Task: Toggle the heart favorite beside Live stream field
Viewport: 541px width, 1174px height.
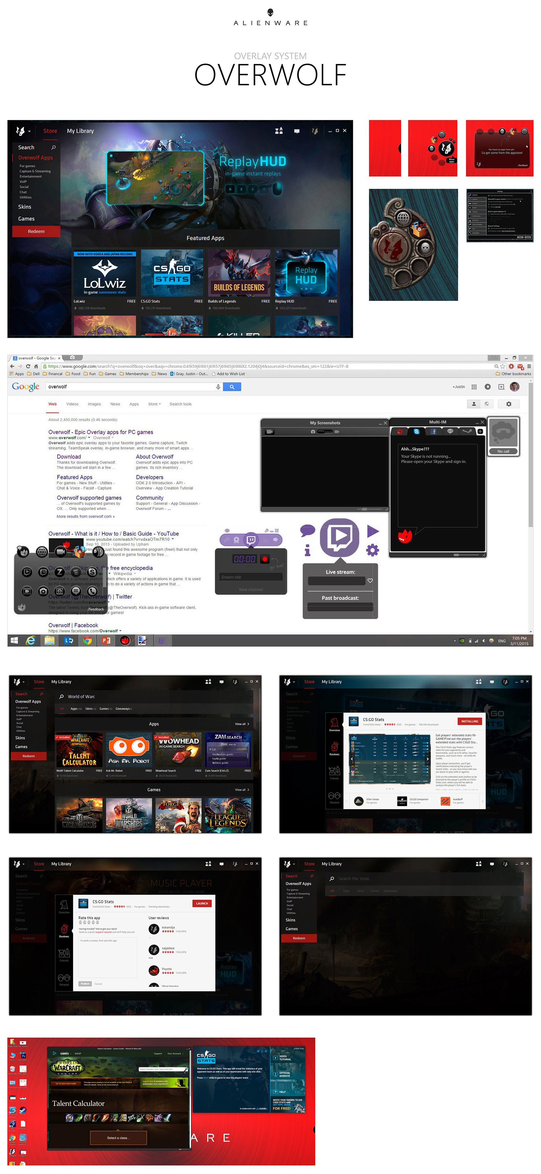Action: pos(370,581)
